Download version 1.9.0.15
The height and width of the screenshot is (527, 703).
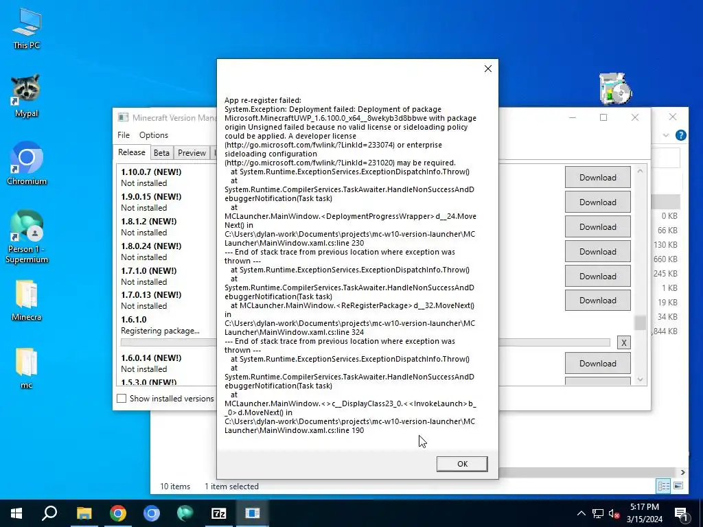(x=598, y=202)
